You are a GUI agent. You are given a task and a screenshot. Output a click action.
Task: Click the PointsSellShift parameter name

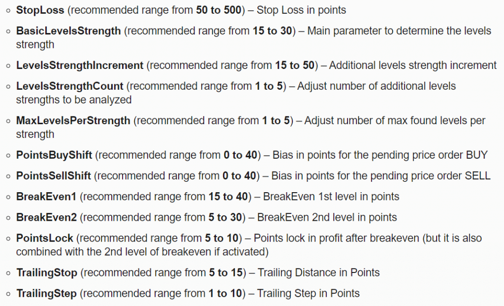pos(54,176)
